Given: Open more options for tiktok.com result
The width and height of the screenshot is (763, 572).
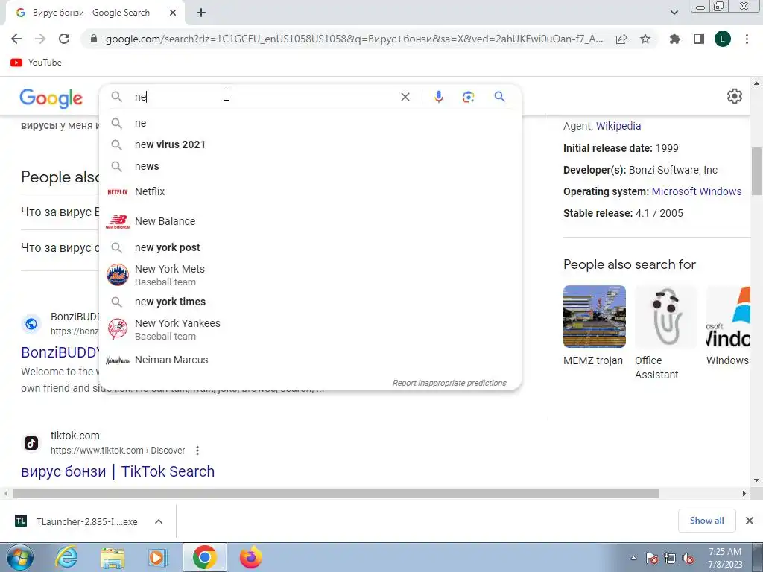Looking at the screenshot, I should pyautogui.click(x=197, y=451).
